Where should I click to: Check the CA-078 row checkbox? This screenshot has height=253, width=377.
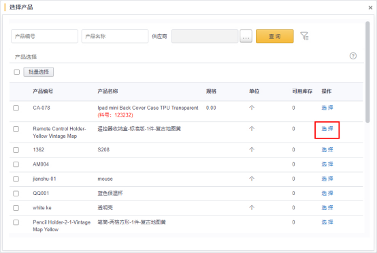[16, 108]
